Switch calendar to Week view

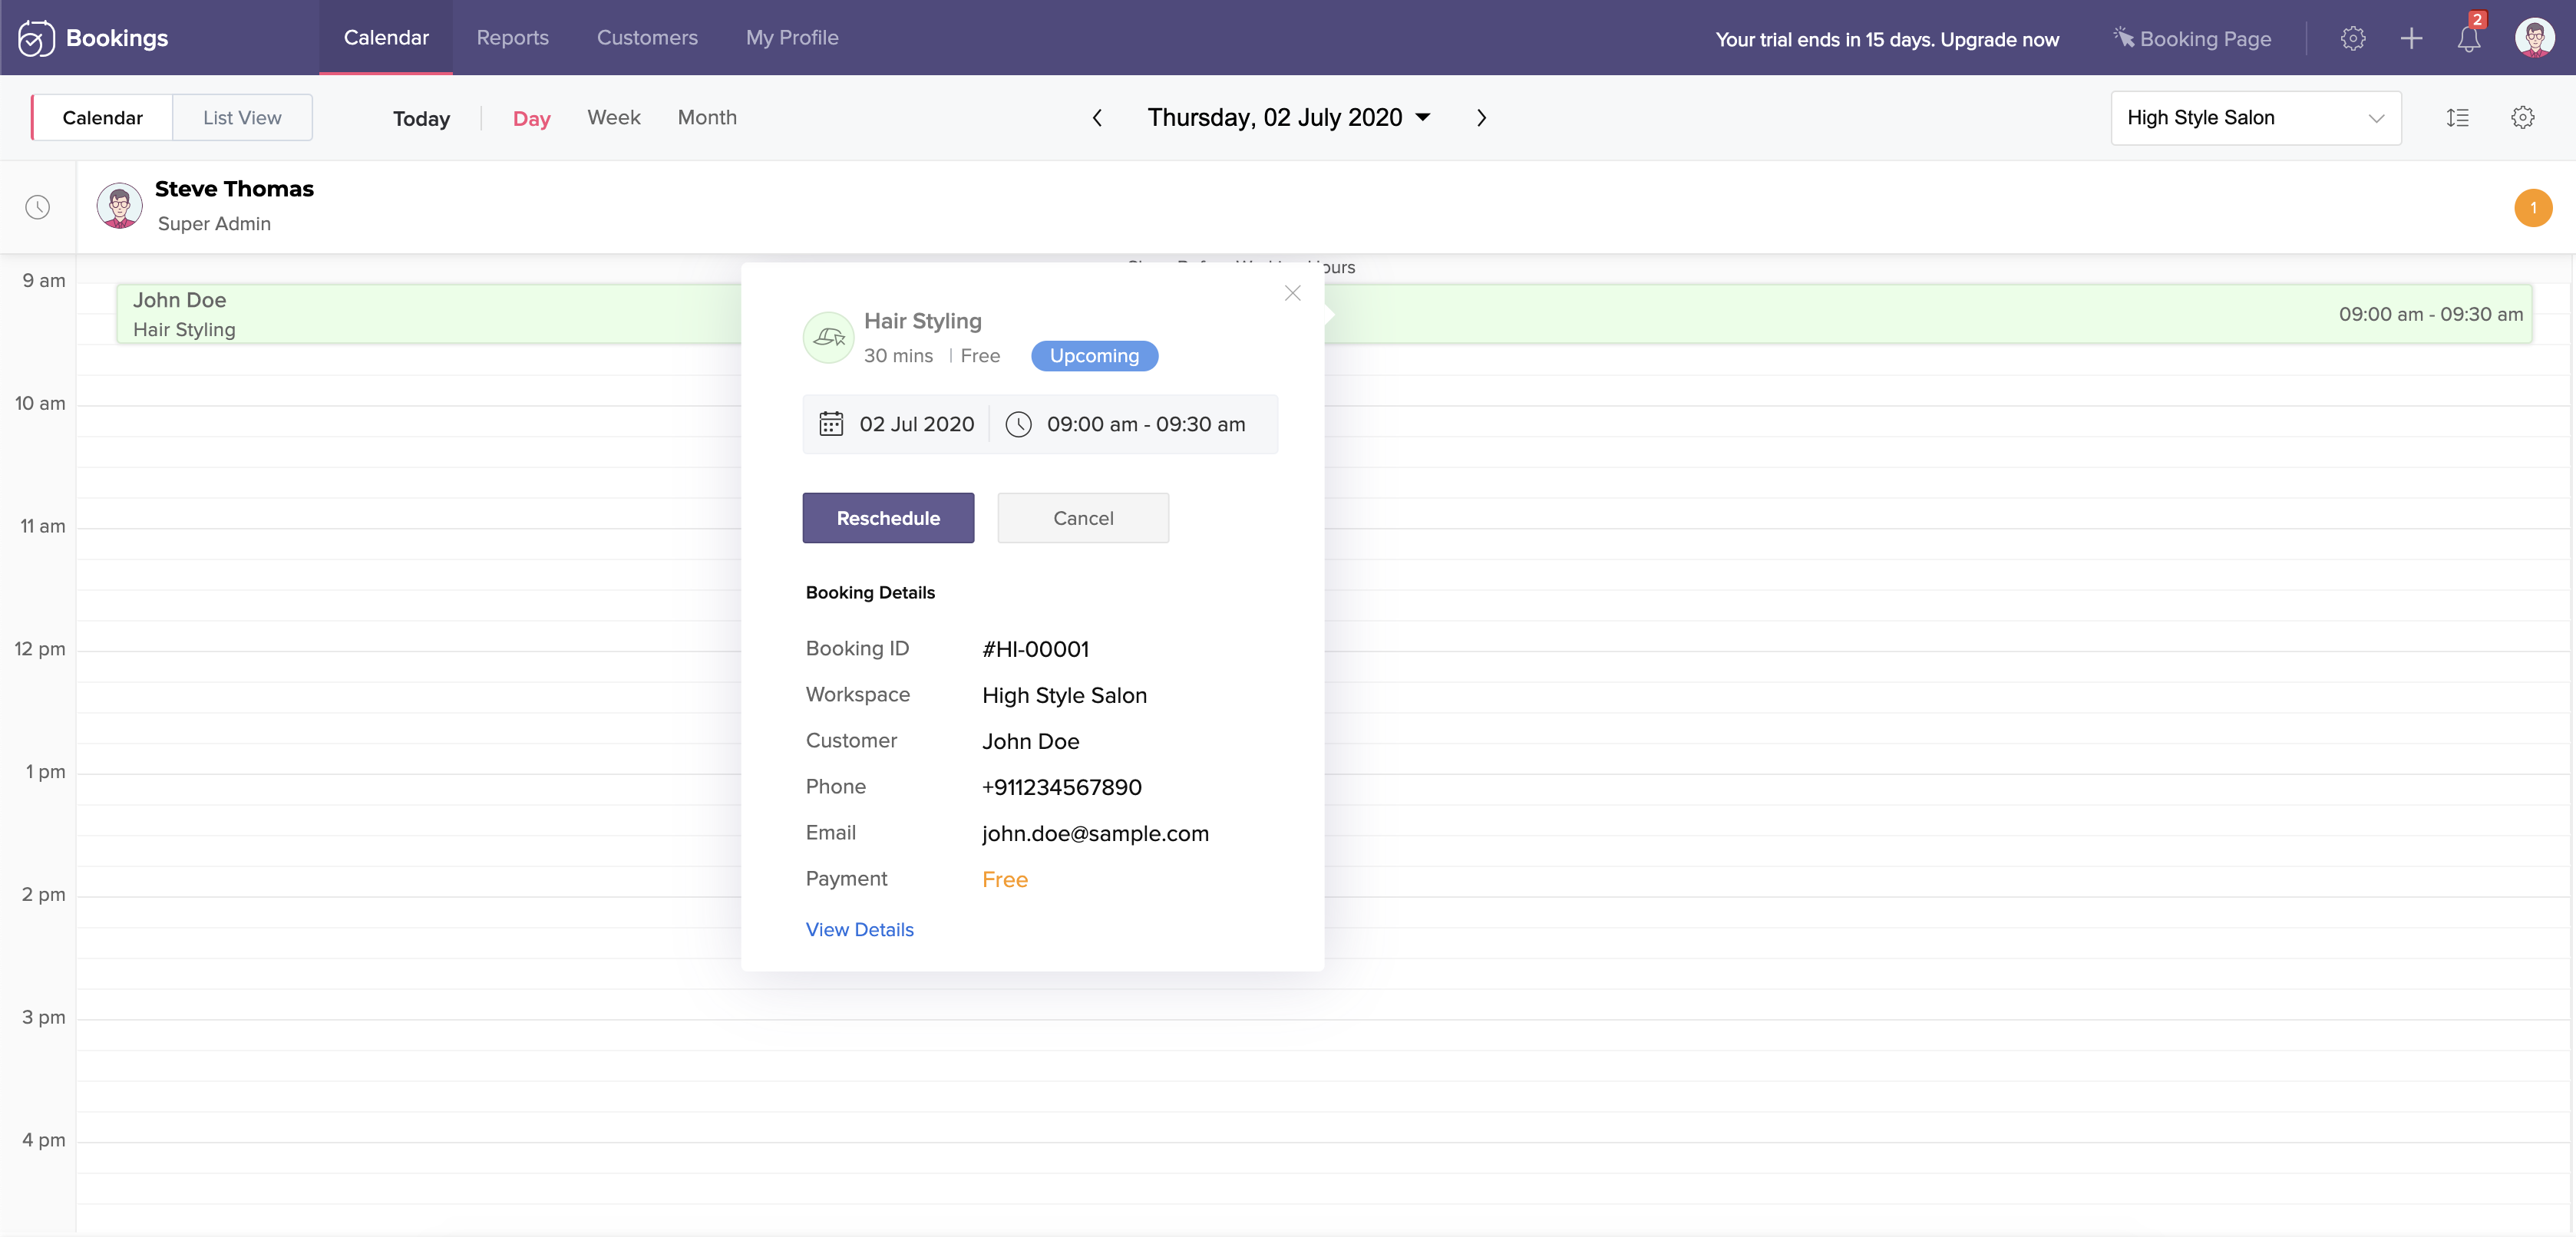click(x=613, y=118)
